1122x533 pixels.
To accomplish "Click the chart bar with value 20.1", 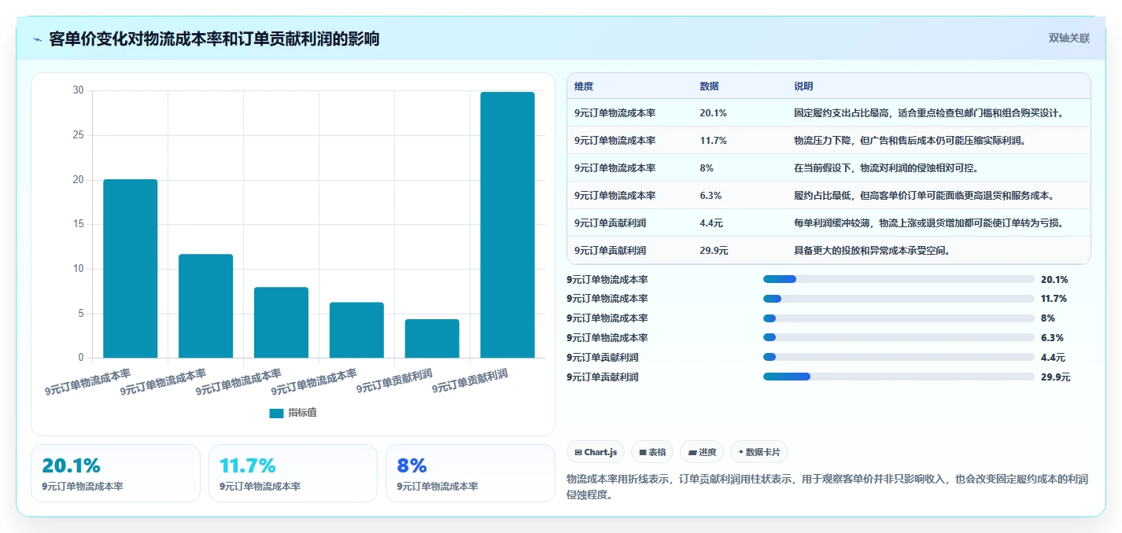I will pos(131,269).
